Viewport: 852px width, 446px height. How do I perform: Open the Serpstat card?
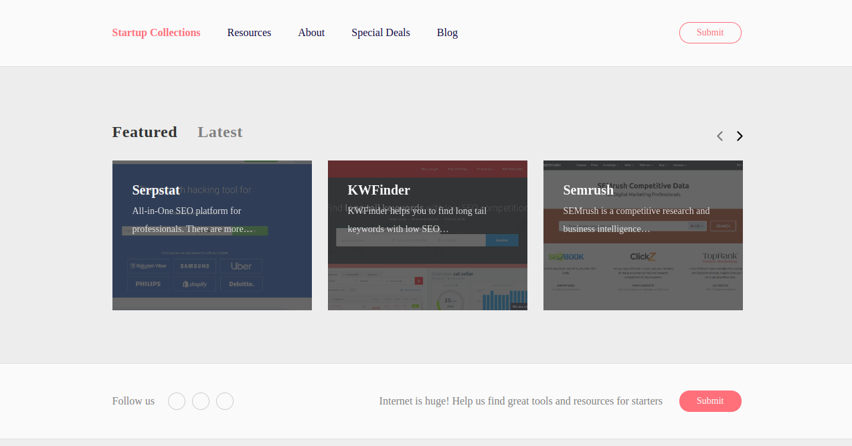click(x=212, y=235)
